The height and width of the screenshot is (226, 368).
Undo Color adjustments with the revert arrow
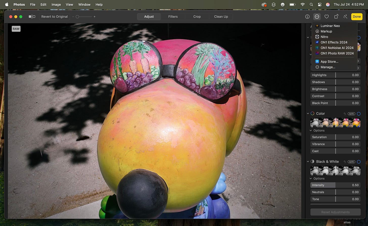[345, 114]
